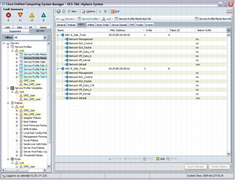The width and height of the screenshot is (235, 180).
Task: Click the column chooser icon in table header
Action: coord(228,30)
